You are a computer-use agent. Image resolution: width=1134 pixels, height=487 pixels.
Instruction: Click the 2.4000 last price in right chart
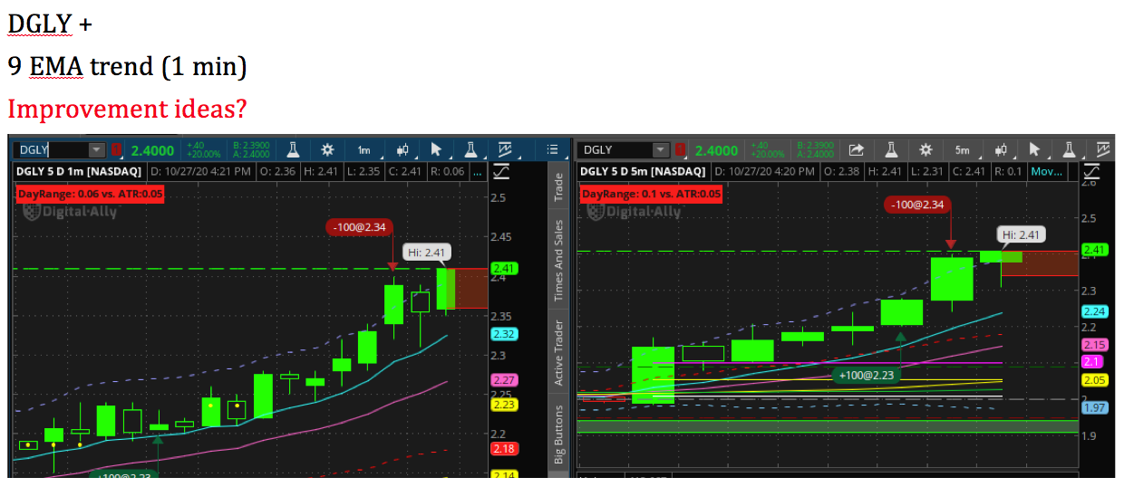tap(716, 150)
